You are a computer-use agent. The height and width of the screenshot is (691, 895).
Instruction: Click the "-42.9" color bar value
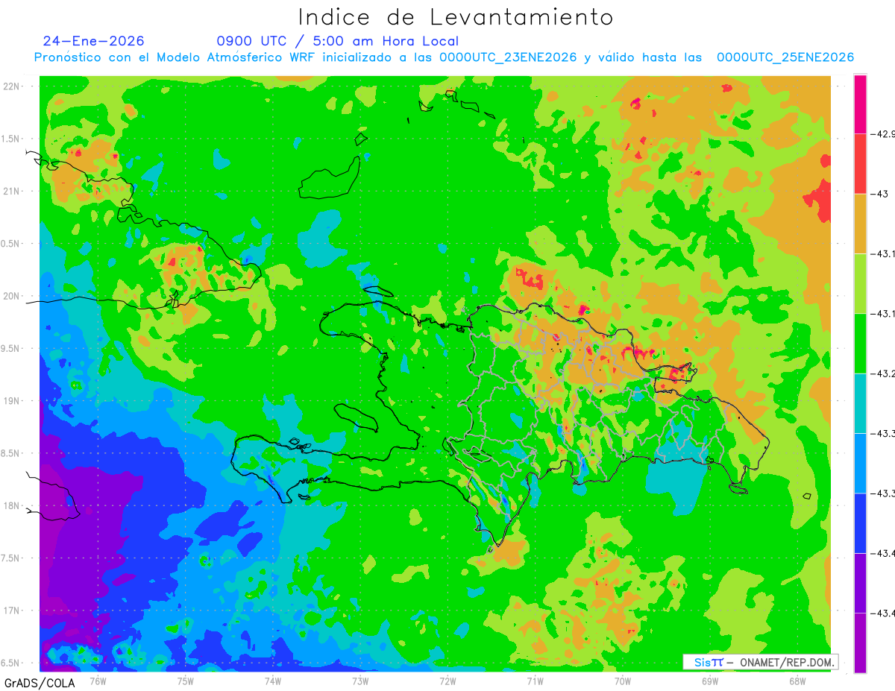pyautogui.click(x=885, y=134)
